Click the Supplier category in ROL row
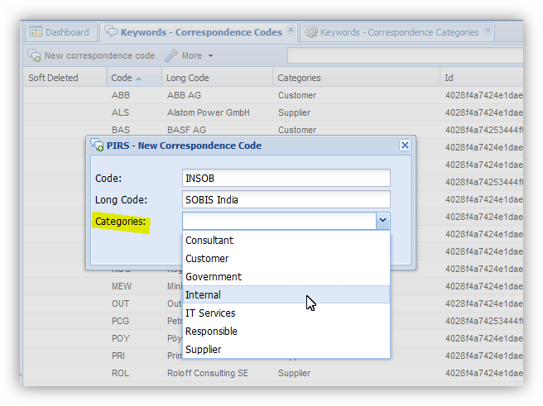This screenshot has width=543, height=406. 295,373
